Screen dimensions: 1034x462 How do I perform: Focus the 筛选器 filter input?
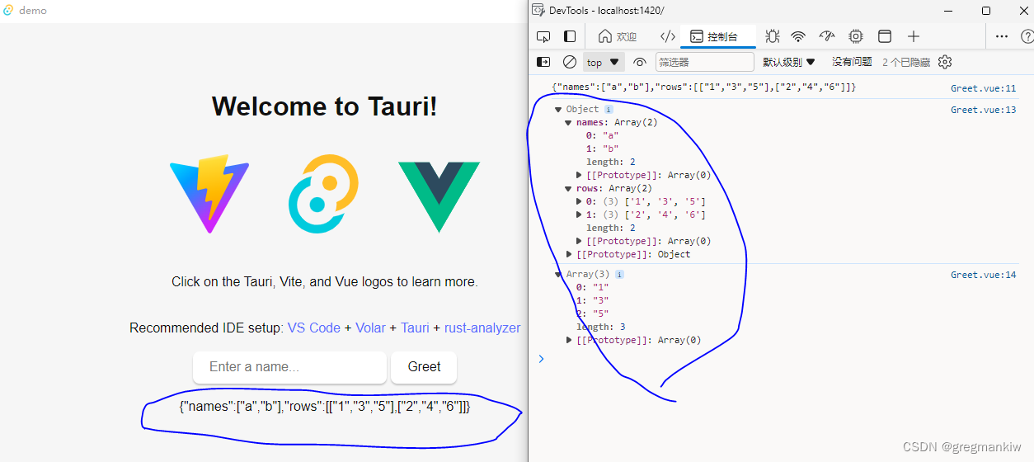(x=705, y=62)
